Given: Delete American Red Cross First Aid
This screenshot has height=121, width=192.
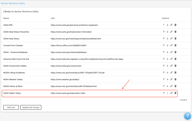Looking at the screenshot, I should (175, 59).
